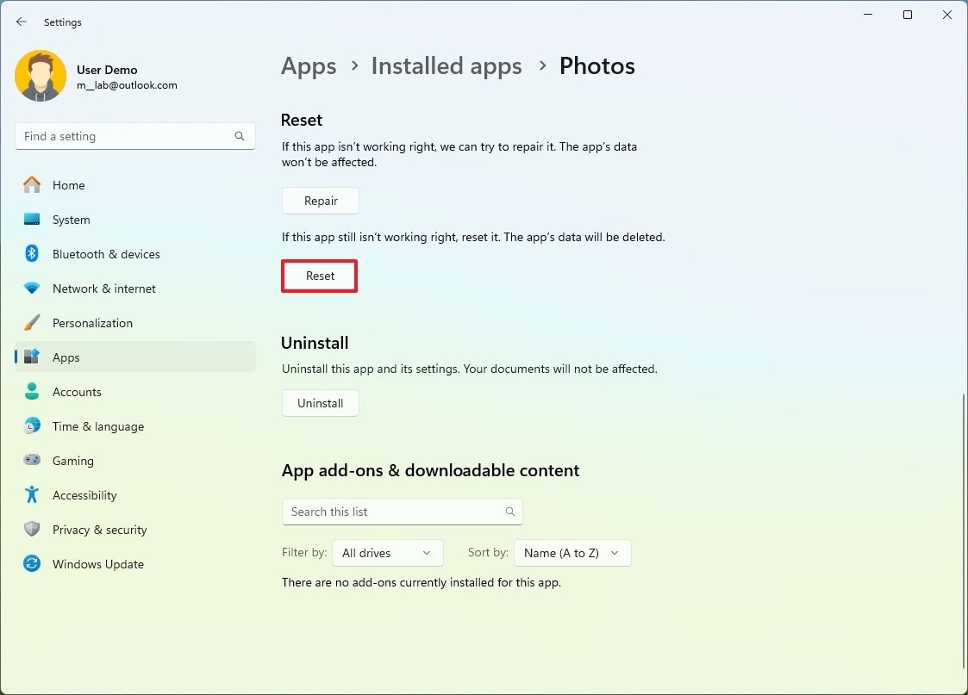Select Privacy & security
The width and height of the screenshot is (968, 695).
coord(135,530)
